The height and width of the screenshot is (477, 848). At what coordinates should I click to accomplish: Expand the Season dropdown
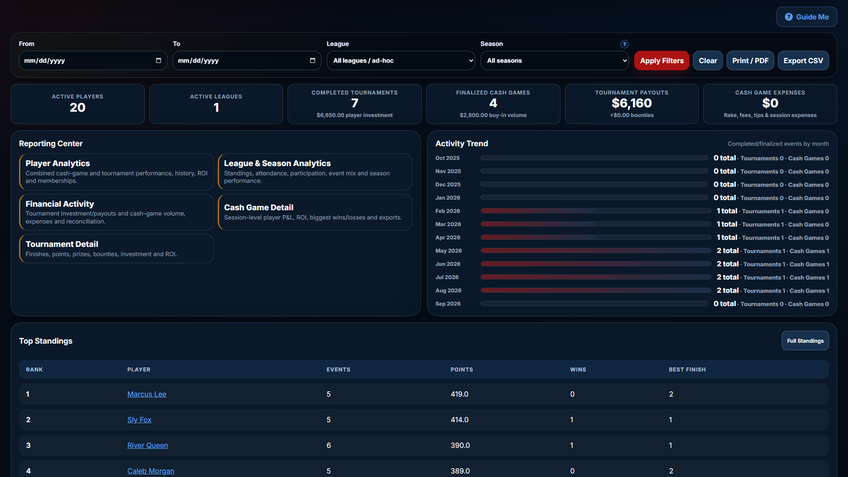[x=554, y=61]
